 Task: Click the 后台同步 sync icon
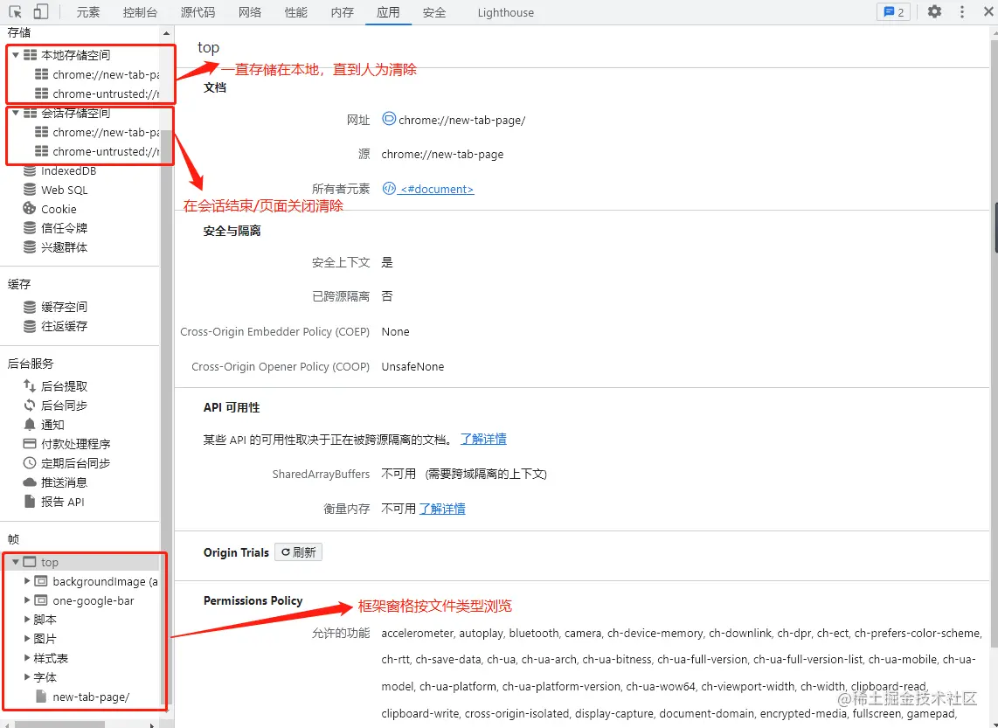(x=30, y=405)
